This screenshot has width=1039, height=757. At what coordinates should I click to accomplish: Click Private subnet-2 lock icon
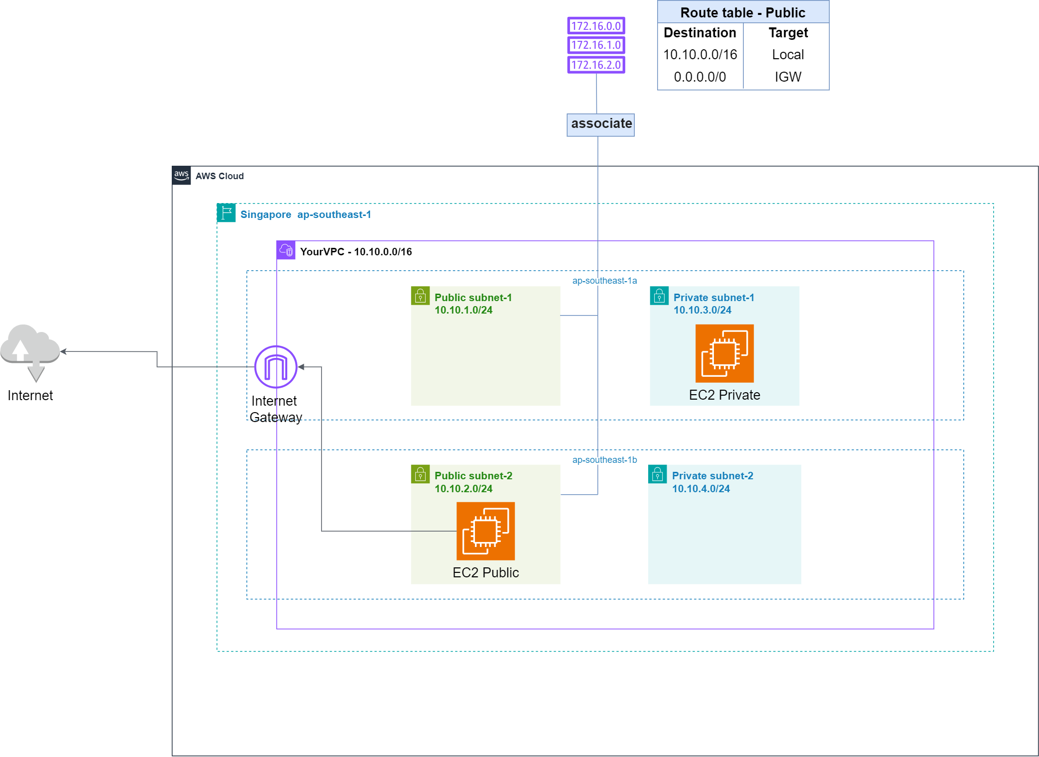pos(657,474)
